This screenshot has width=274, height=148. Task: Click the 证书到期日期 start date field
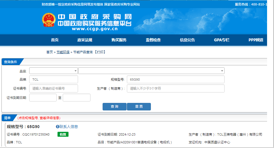43,98
